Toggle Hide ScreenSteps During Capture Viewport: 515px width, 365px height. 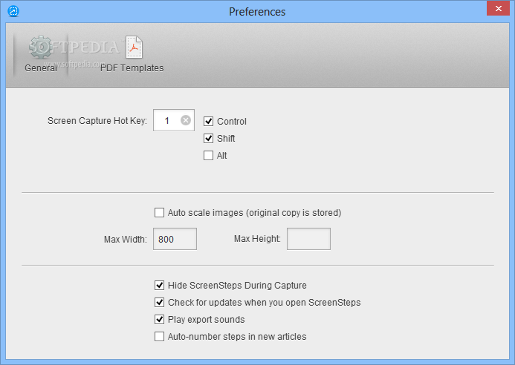(159, 286)
